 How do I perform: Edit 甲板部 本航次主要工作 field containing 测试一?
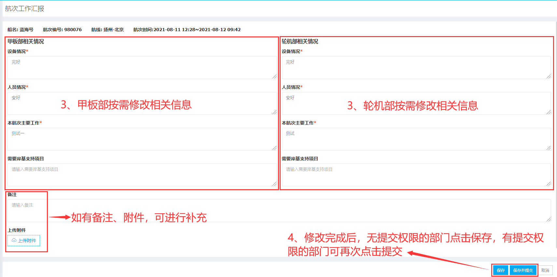(x=142, y=139)
